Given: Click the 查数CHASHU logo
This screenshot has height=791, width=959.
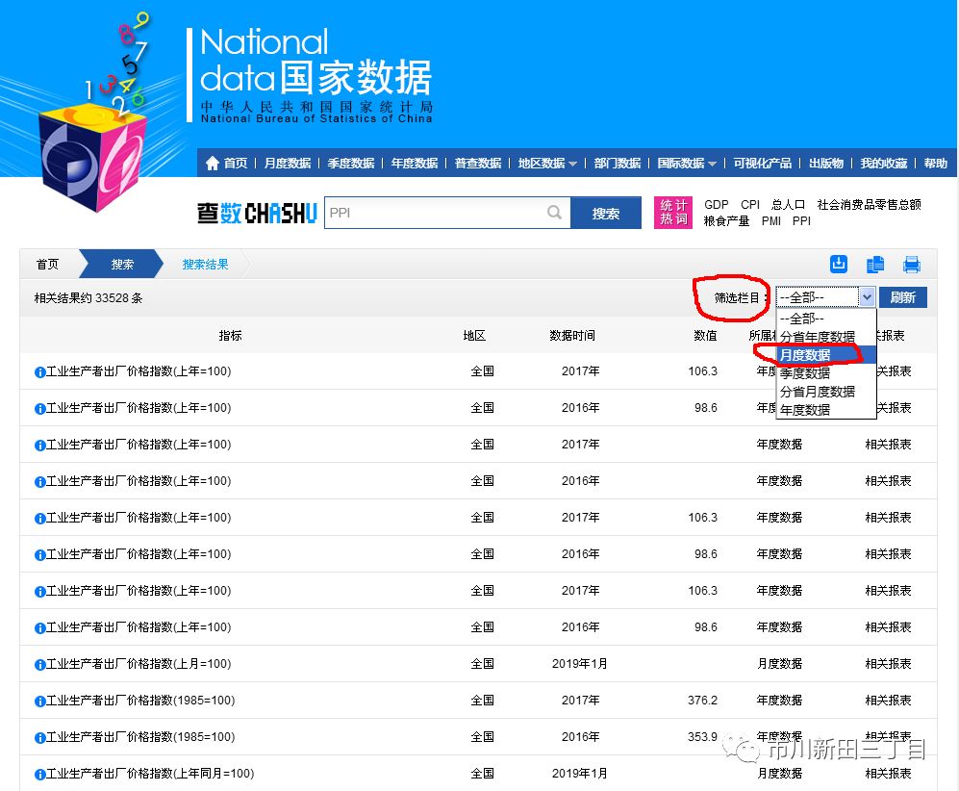Looking at the screenshot, I should (256, 212).
